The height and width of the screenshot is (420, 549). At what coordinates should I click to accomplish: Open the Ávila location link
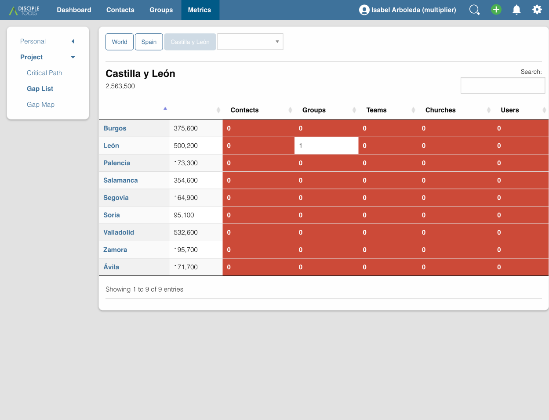click(111, 267)
